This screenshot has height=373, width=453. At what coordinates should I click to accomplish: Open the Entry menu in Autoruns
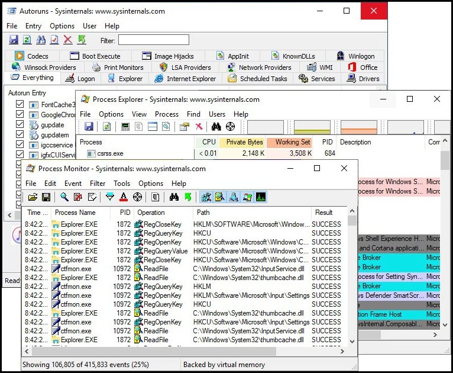(33, 26)
